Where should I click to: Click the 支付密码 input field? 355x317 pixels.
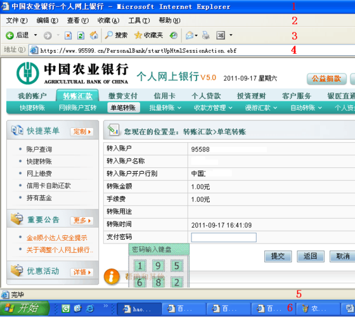point(224,238)
